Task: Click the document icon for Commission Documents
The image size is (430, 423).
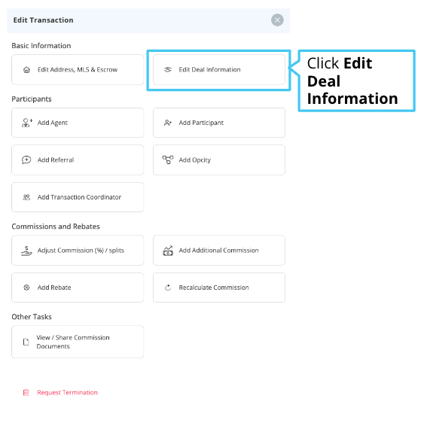Action: coord(26,342)
